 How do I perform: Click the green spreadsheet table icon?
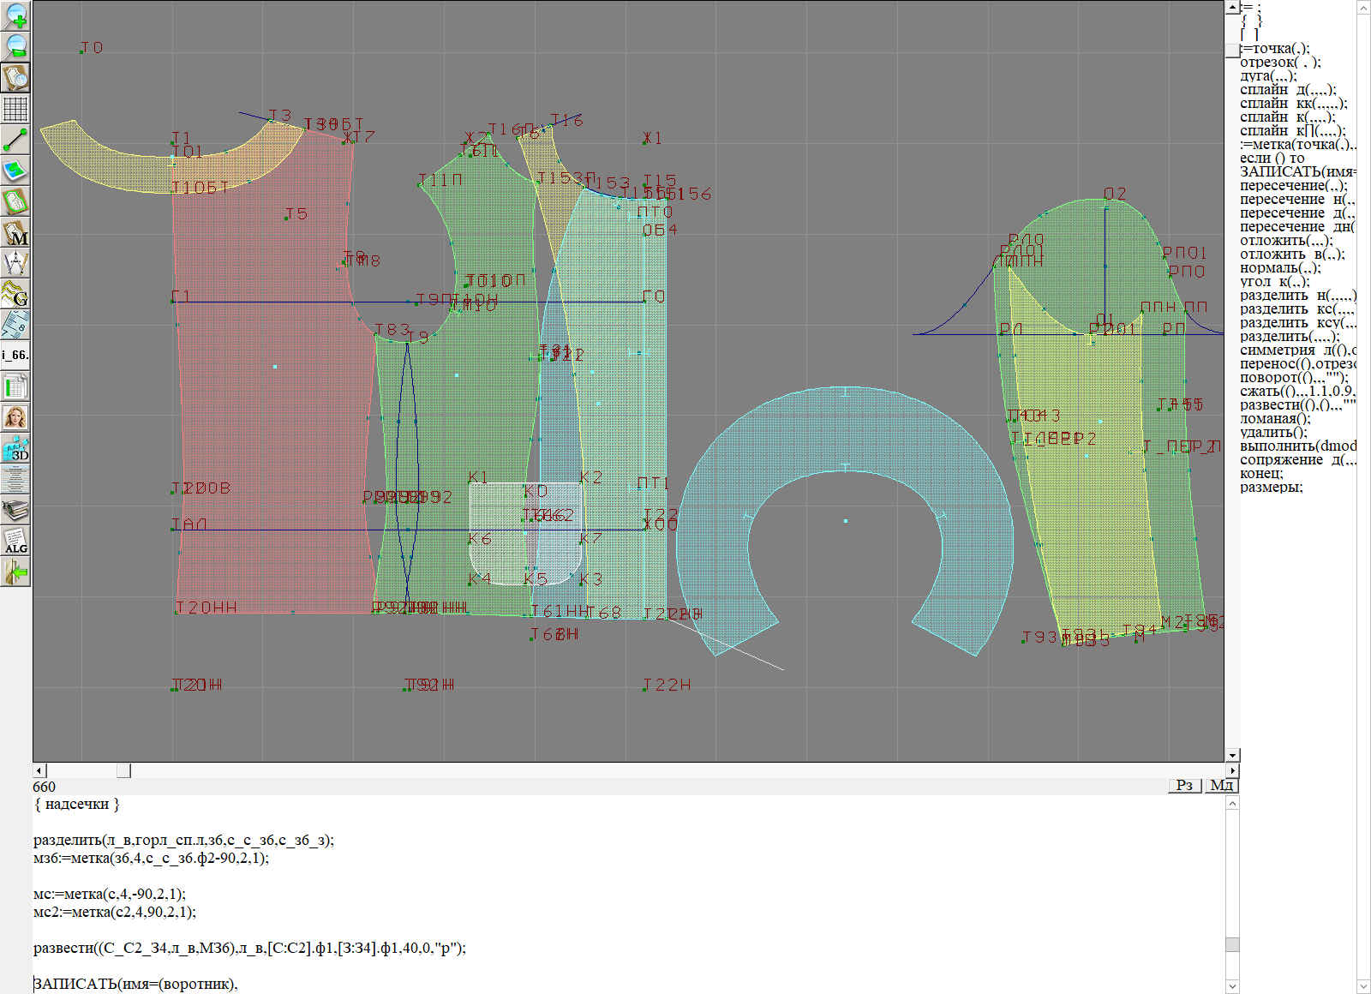15,386
